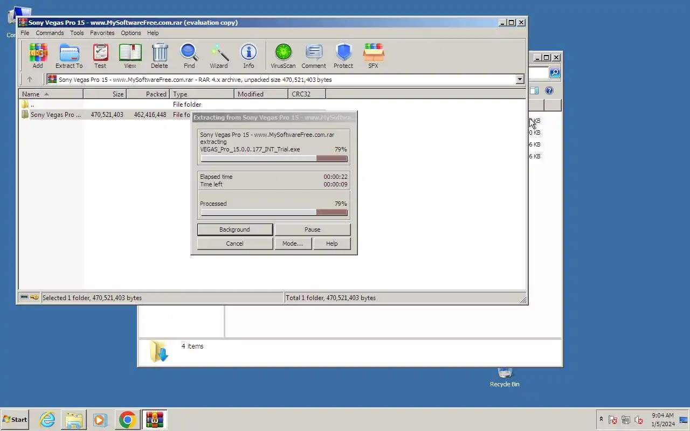The width and height of the screenshot is (690, 431).
Task: Click the drive icon in status bar
Action: 24,297
